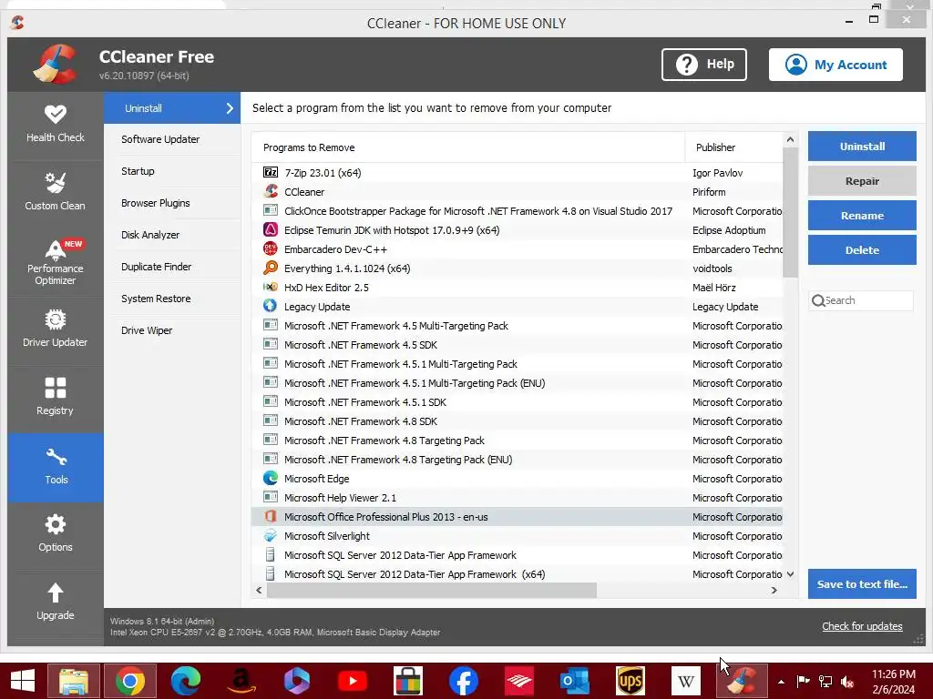The height and width of the screenshot is (699, 933).
Task: Click the Microsoft Silverlight icon
Action: 271,535
